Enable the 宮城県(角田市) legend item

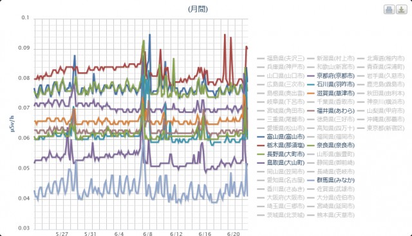[x=281, y=111]
